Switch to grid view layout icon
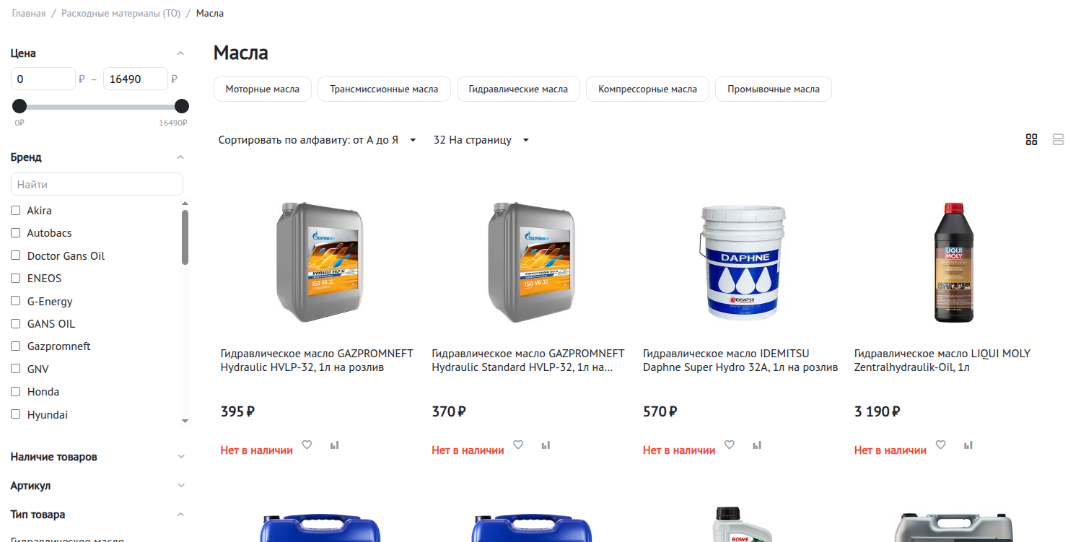Image resolution: width=1068 pixels, height=542 pixels. (1031, 140)
